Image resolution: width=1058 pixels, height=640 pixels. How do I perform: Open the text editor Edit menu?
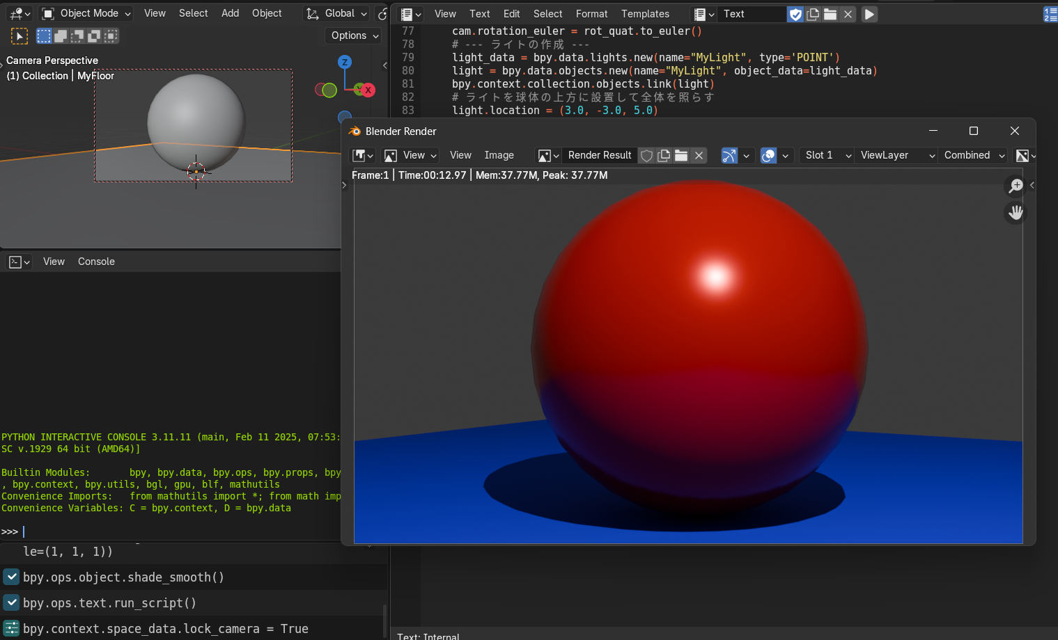pos(511,14)
